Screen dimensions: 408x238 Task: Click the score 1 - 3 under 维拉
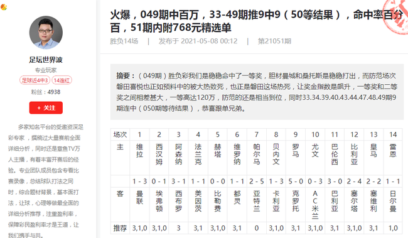click(140, 181)
